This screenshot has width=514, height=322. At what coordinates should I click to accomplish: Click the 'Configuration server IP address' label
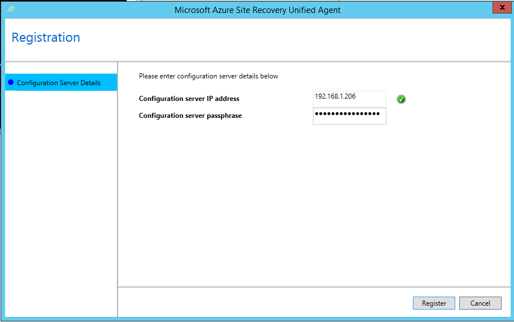click(189, 99)
